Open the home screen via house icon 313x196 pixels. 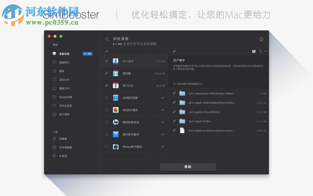click(261, 39)
